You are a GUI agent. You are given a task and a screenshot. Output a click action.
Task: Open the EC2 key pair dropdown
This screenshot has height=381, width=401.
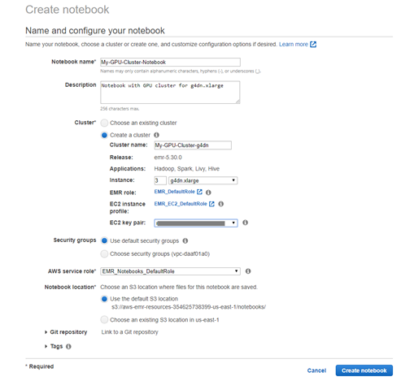click(x=196, y=223)
